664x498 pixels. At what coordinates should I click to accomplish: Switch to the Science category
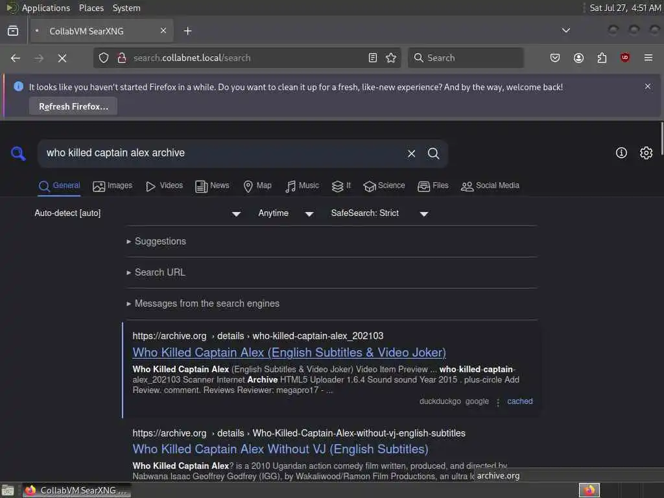tap(384, 186)
